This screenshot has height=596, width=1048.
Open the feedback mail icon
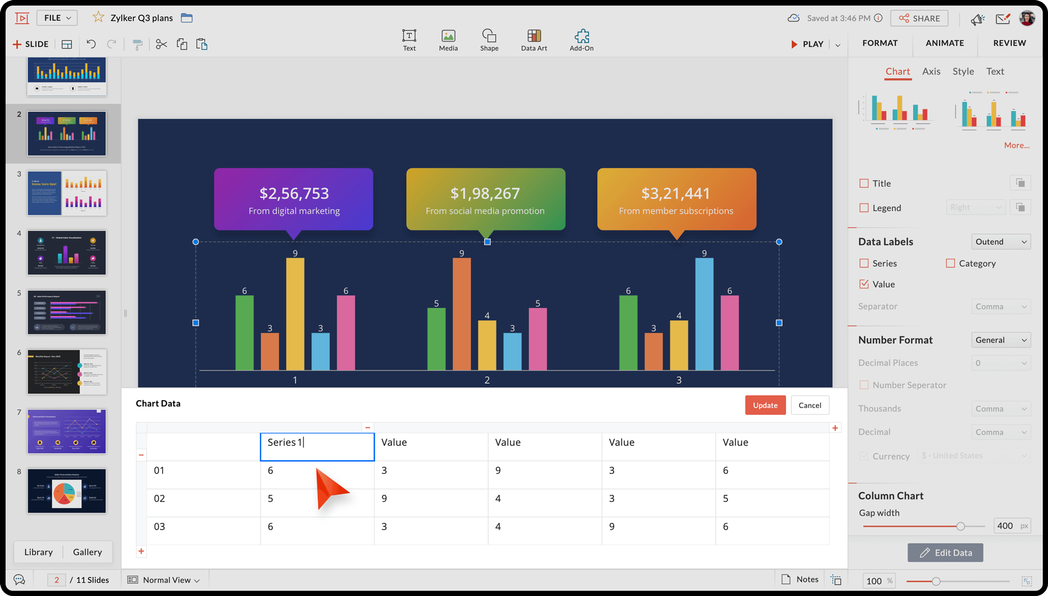point(1003,19)
